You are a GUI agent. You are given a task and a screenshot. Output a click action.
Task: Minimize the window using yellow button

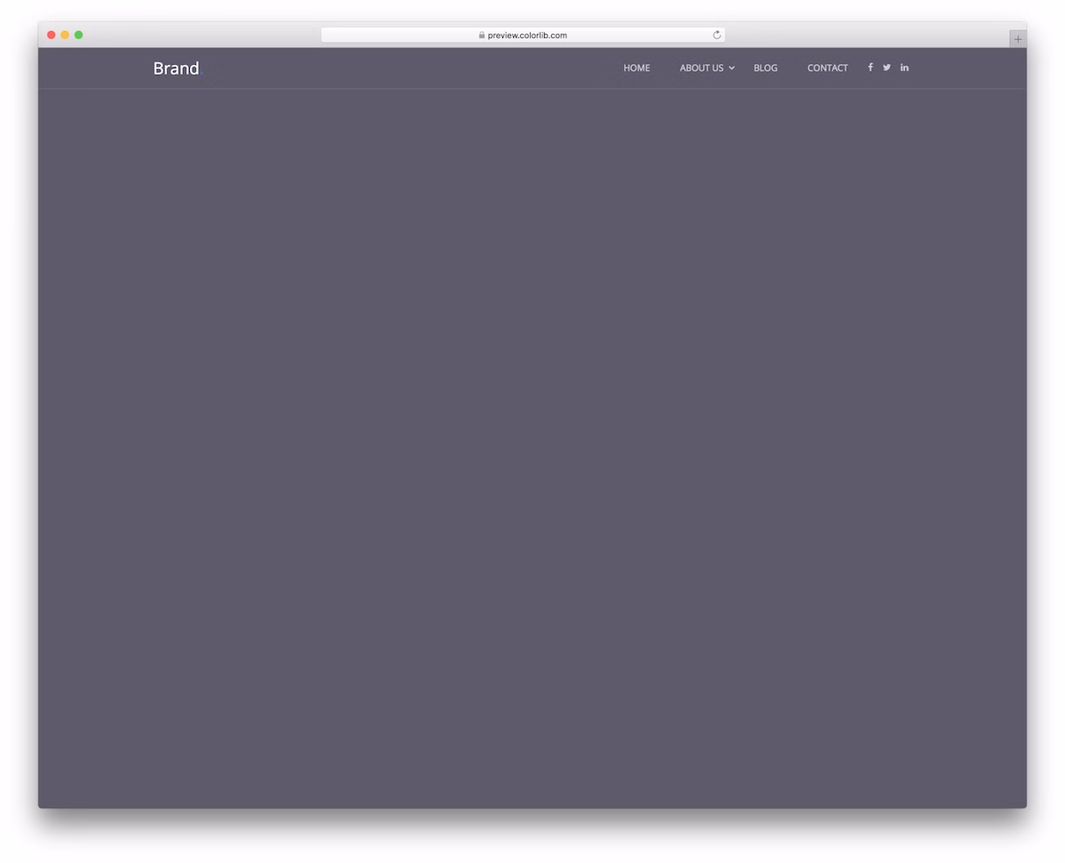[65, 35]
